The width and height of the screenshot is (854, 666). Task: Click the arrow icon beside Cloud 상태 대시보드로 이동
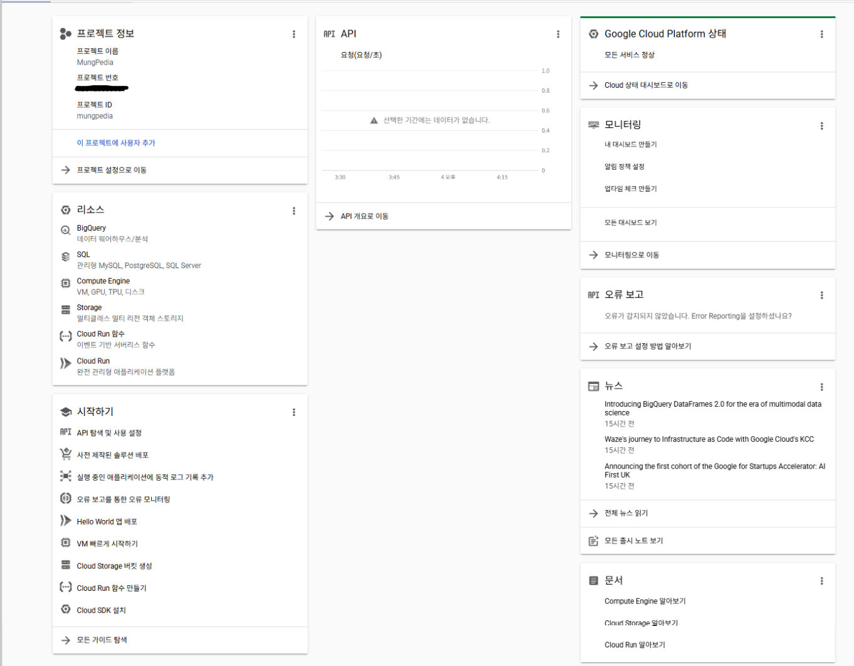593,85
